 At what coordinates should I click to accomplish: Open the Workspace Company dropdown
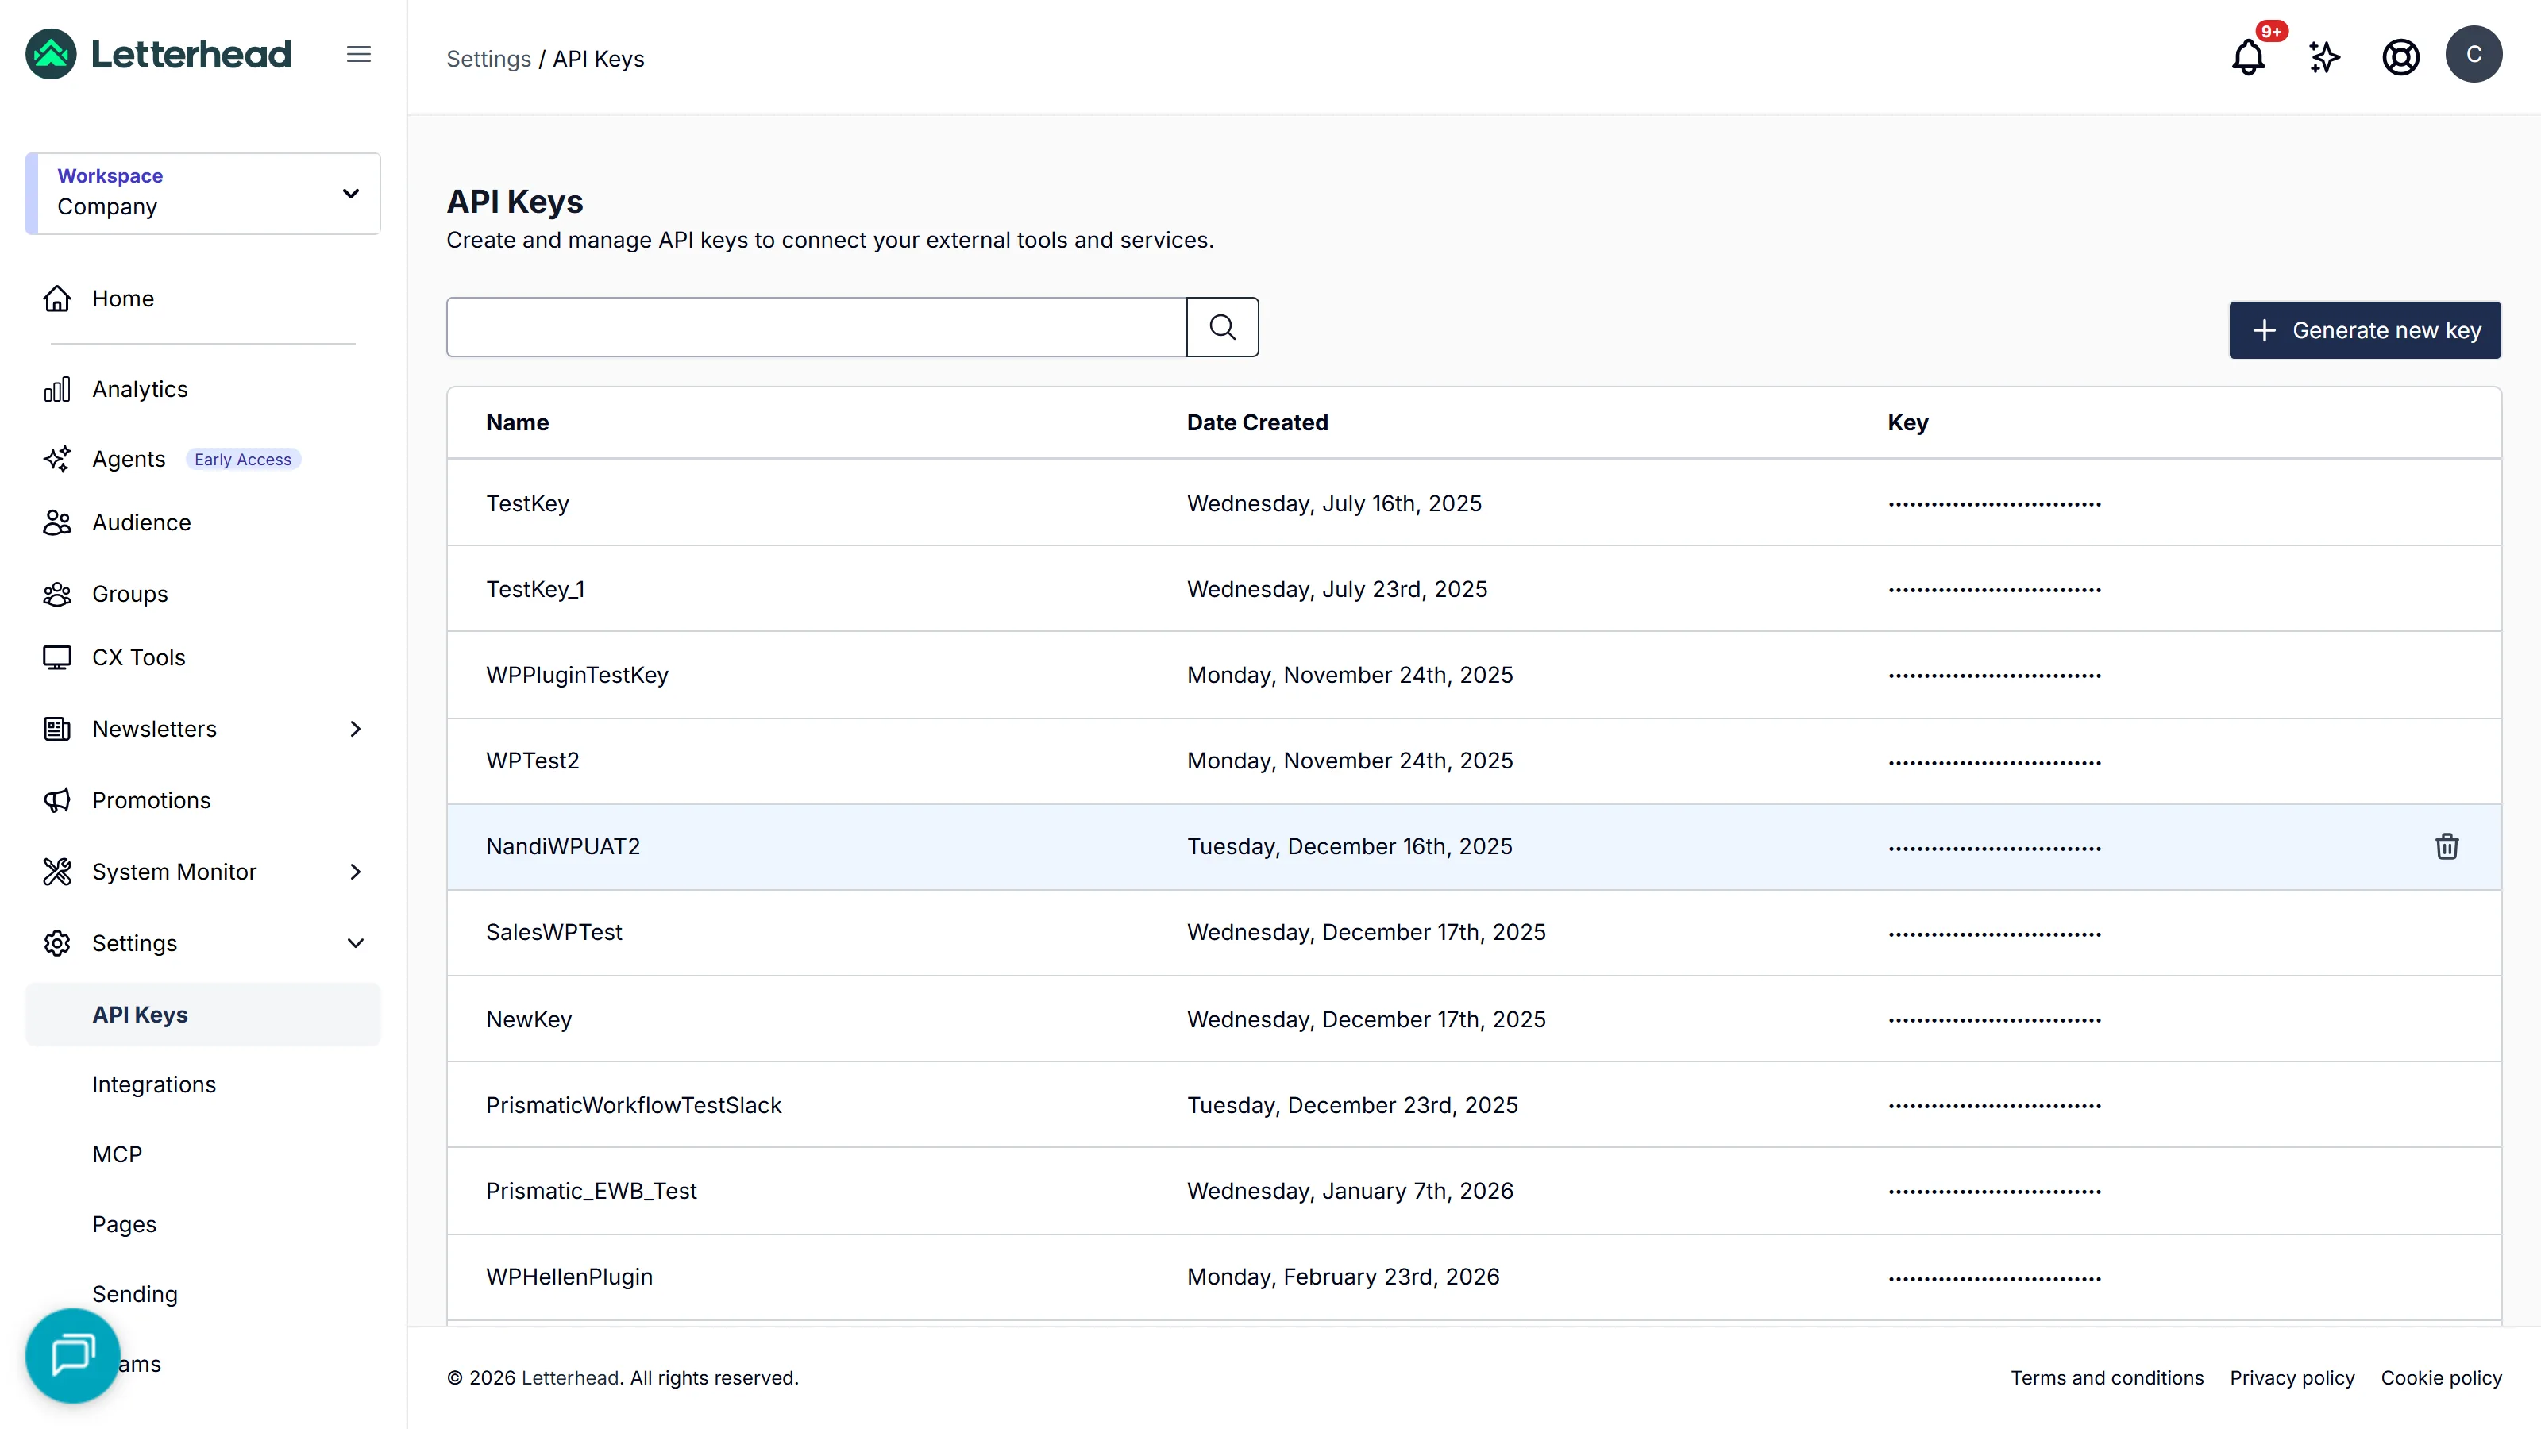(x=203, y=193)
